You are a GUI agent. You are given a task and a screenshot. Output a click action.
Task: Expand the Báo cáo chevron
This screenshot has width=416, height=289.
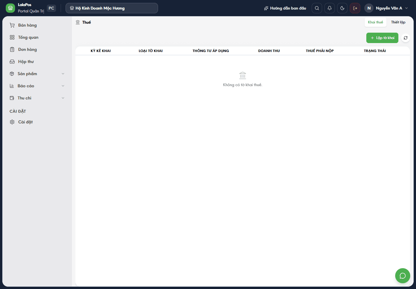coord(63,86)
